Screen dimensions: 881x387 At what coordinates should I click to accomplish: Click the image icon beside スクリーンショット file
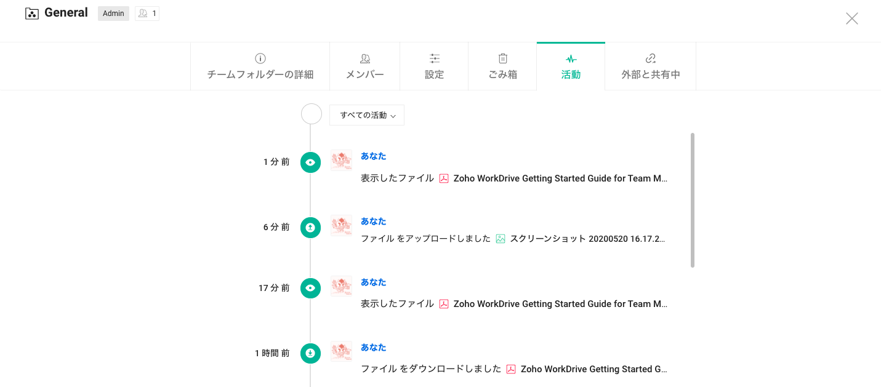[501, 239]
